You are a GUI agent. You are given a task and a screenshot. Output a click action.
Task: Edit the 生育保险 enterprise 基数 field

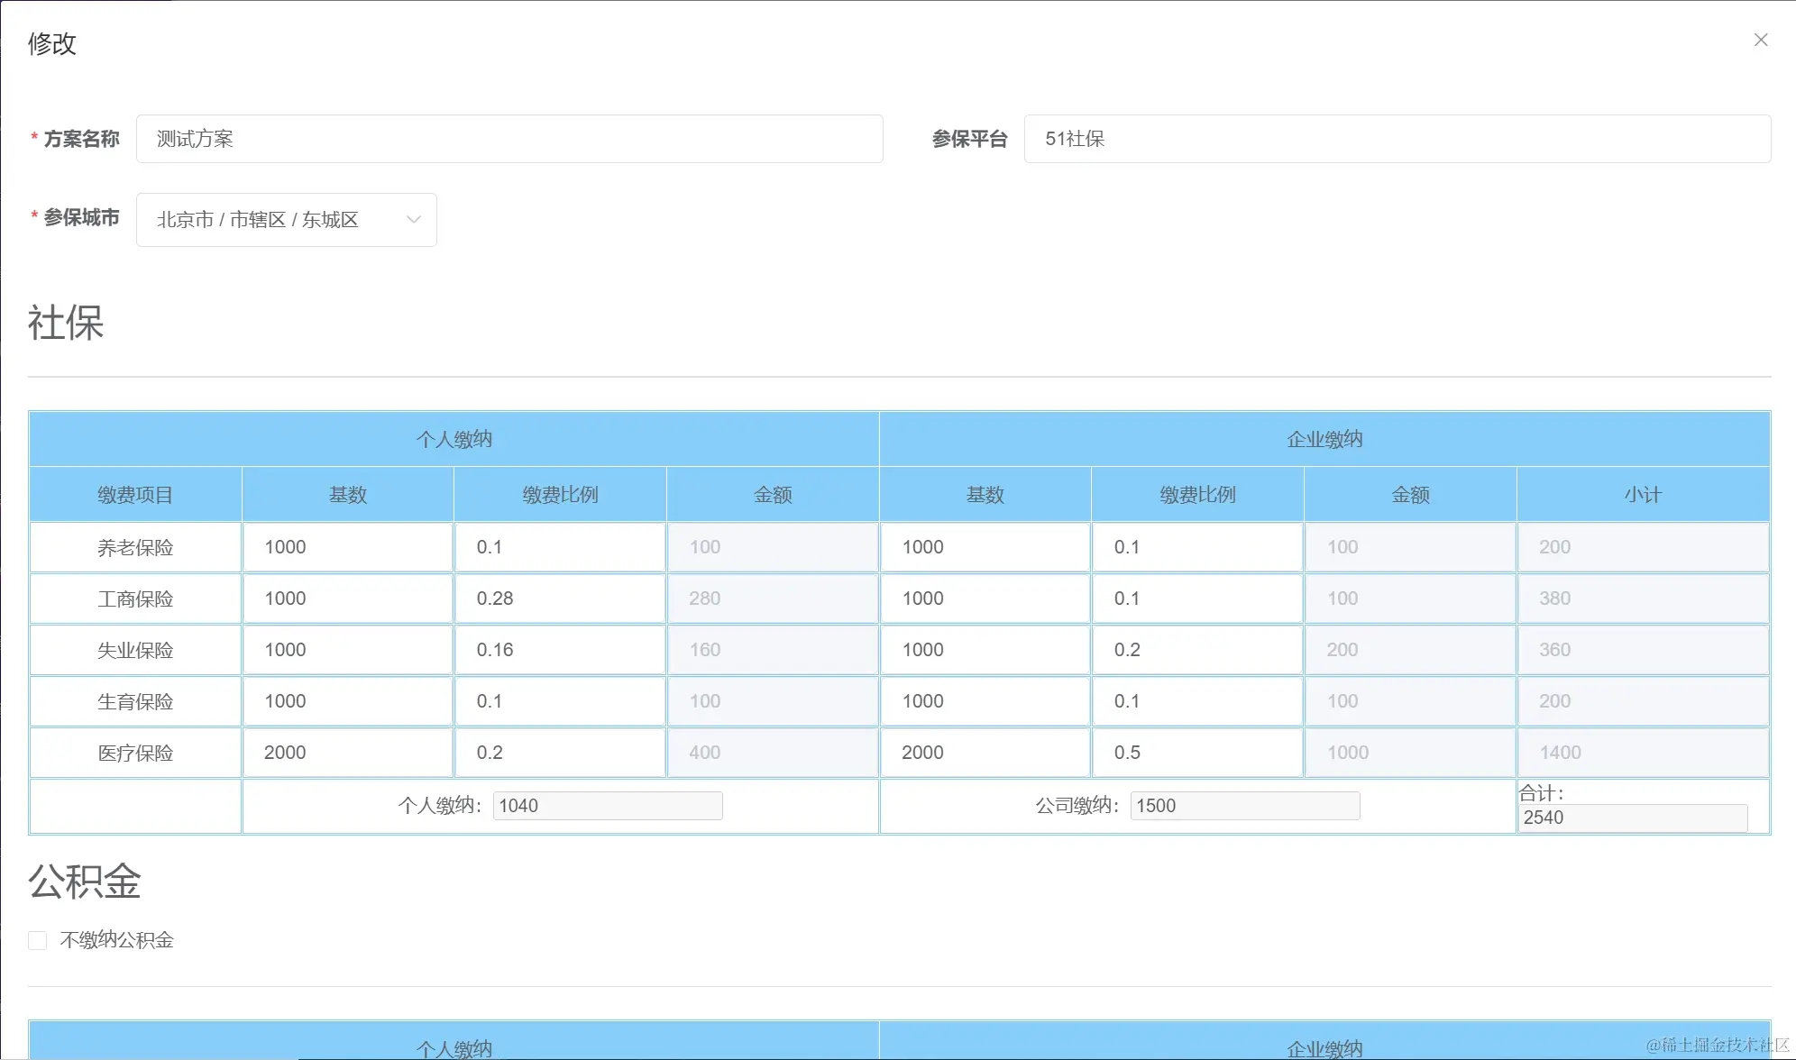[x=985, y=700]
